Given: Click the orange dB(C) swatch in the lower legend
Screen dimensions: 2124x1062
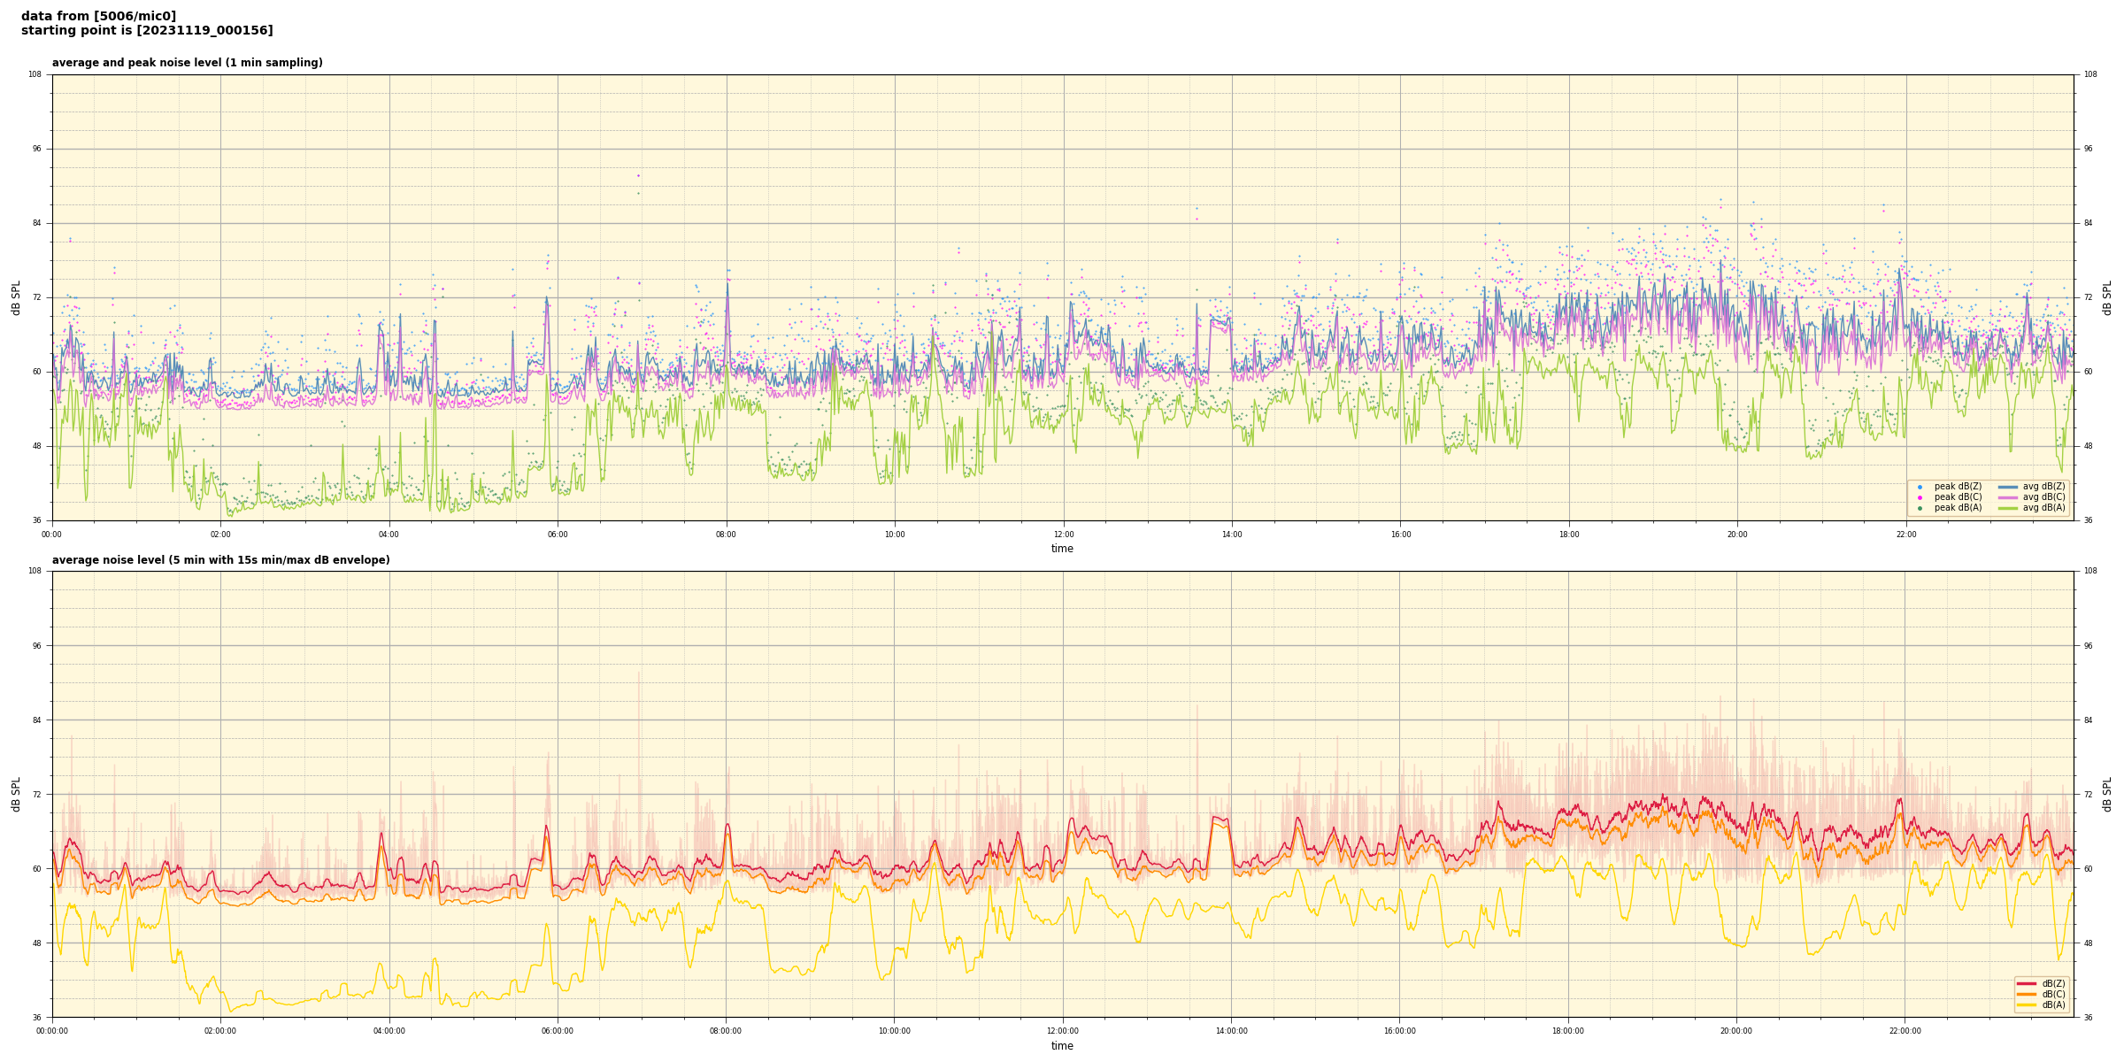Looking at the screenshot, I should tap(2027, 994).
